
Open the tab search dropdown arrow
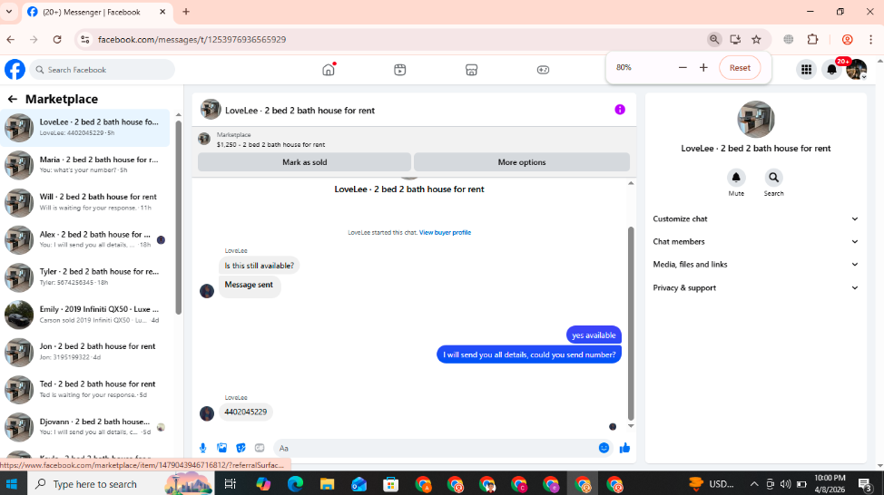click(9, 11)
